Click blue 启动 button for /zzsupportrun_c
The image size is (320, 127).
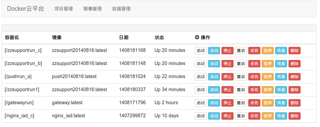pos(214,51)
